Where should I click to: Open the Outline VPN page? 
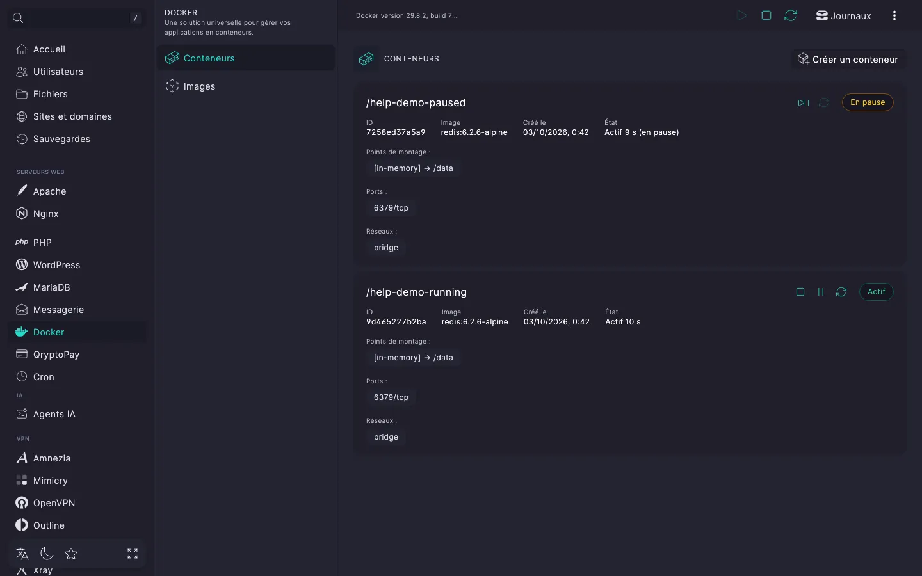point(77,525)
